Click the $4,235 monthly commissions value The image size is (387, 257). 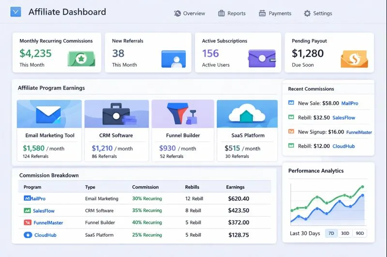coord(35,54)
